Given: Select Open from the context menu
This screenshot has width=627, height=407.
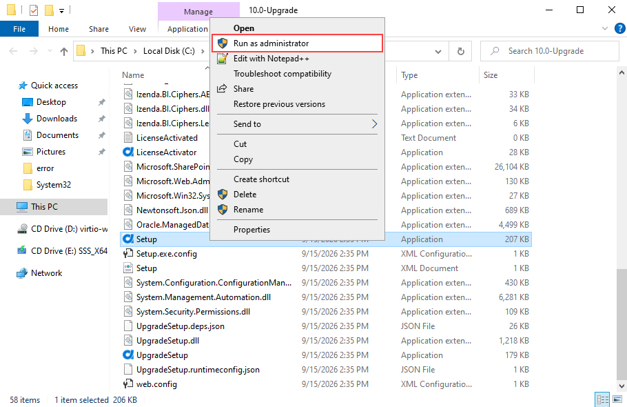Looking at the screenshot, I should [x=297, y=28].
